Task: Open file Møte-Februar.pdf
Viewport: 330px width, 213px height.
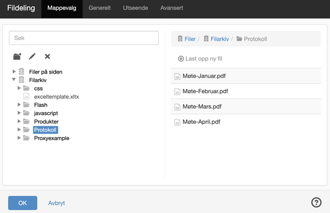Action: (205, 92)
